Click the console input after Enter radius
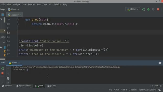Screen dimensions: 163x92 pos(28,70)
